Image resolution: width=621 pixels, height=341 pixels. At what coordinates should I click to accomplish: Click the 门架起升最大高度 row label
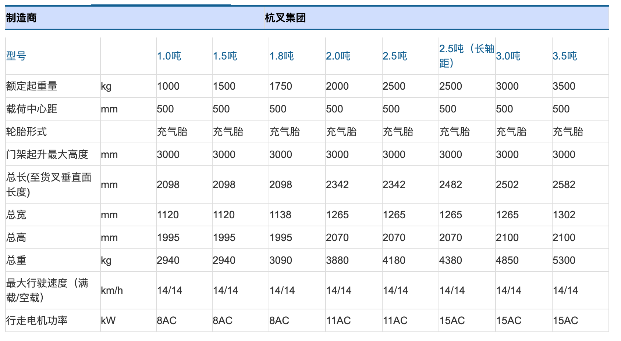coord(47,155)
